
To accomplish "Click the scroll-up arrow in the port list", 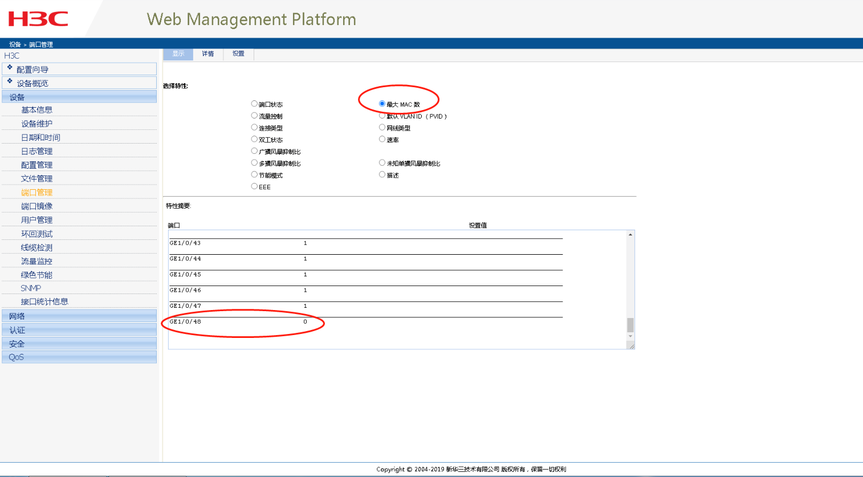I will tap(630, 235).
